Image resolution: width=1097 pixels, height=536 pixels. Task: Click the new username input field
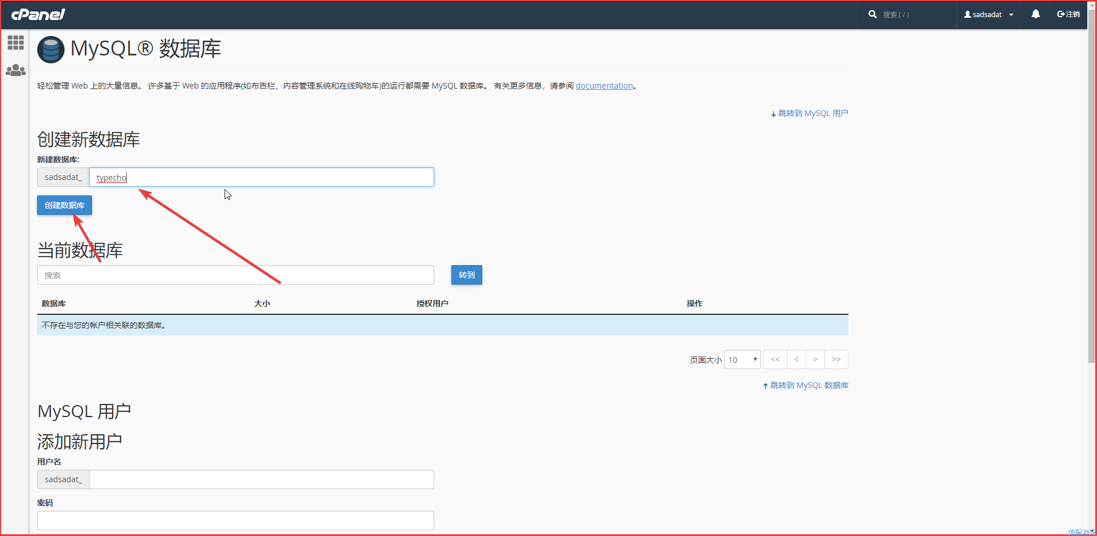coord(262,479)
